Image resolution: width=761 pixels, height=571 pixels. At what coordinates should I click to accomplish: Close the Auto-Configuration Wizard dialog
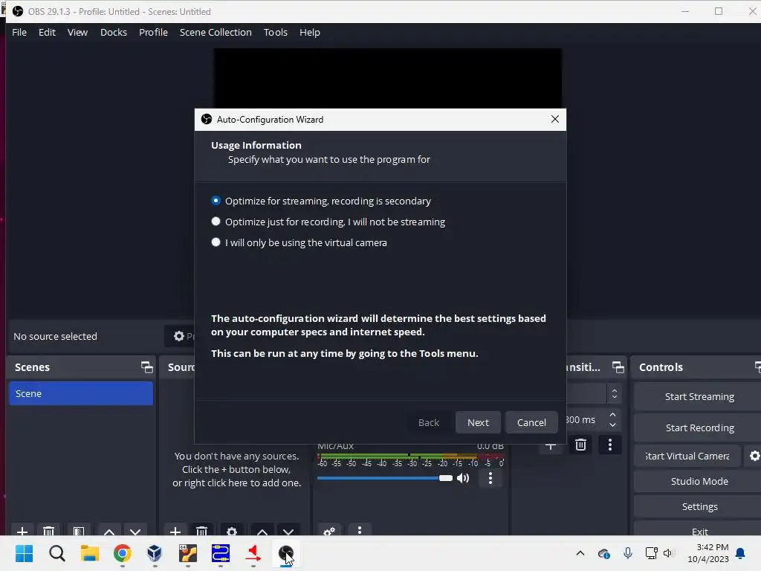(x=554, y=120)
